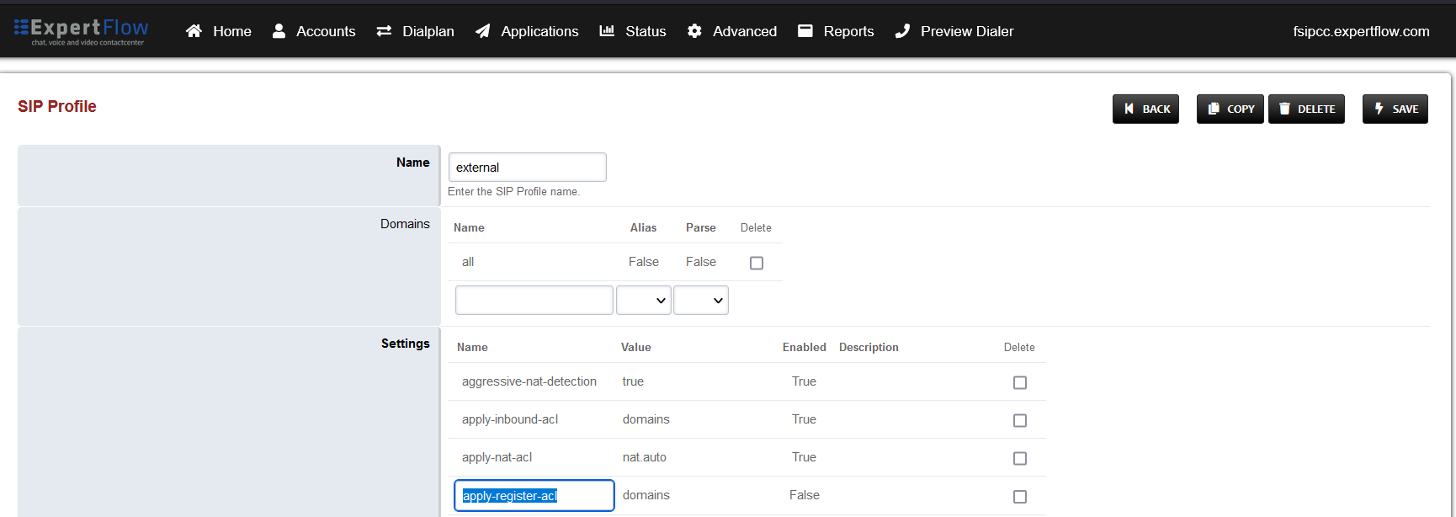Click the Dialplan arrows icon
The image size is (1456, 517).
click(384, 31)
